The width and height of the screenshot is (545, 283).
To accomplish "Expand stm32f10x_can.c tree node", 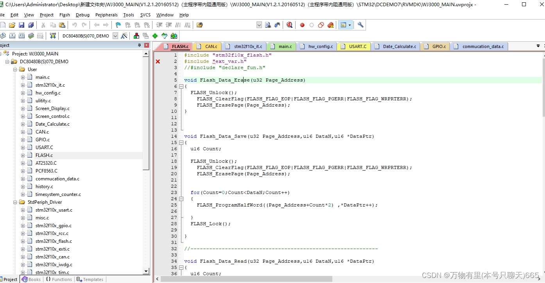I will pos(23,257).
